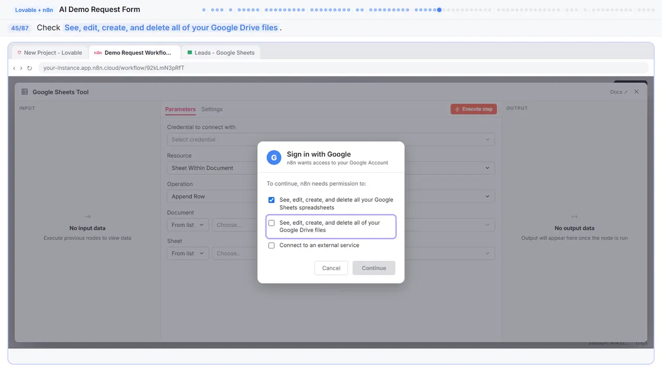Viewport: 662px width, 372px height.
Task: Click the browser address bar
Action: (343, 68)
